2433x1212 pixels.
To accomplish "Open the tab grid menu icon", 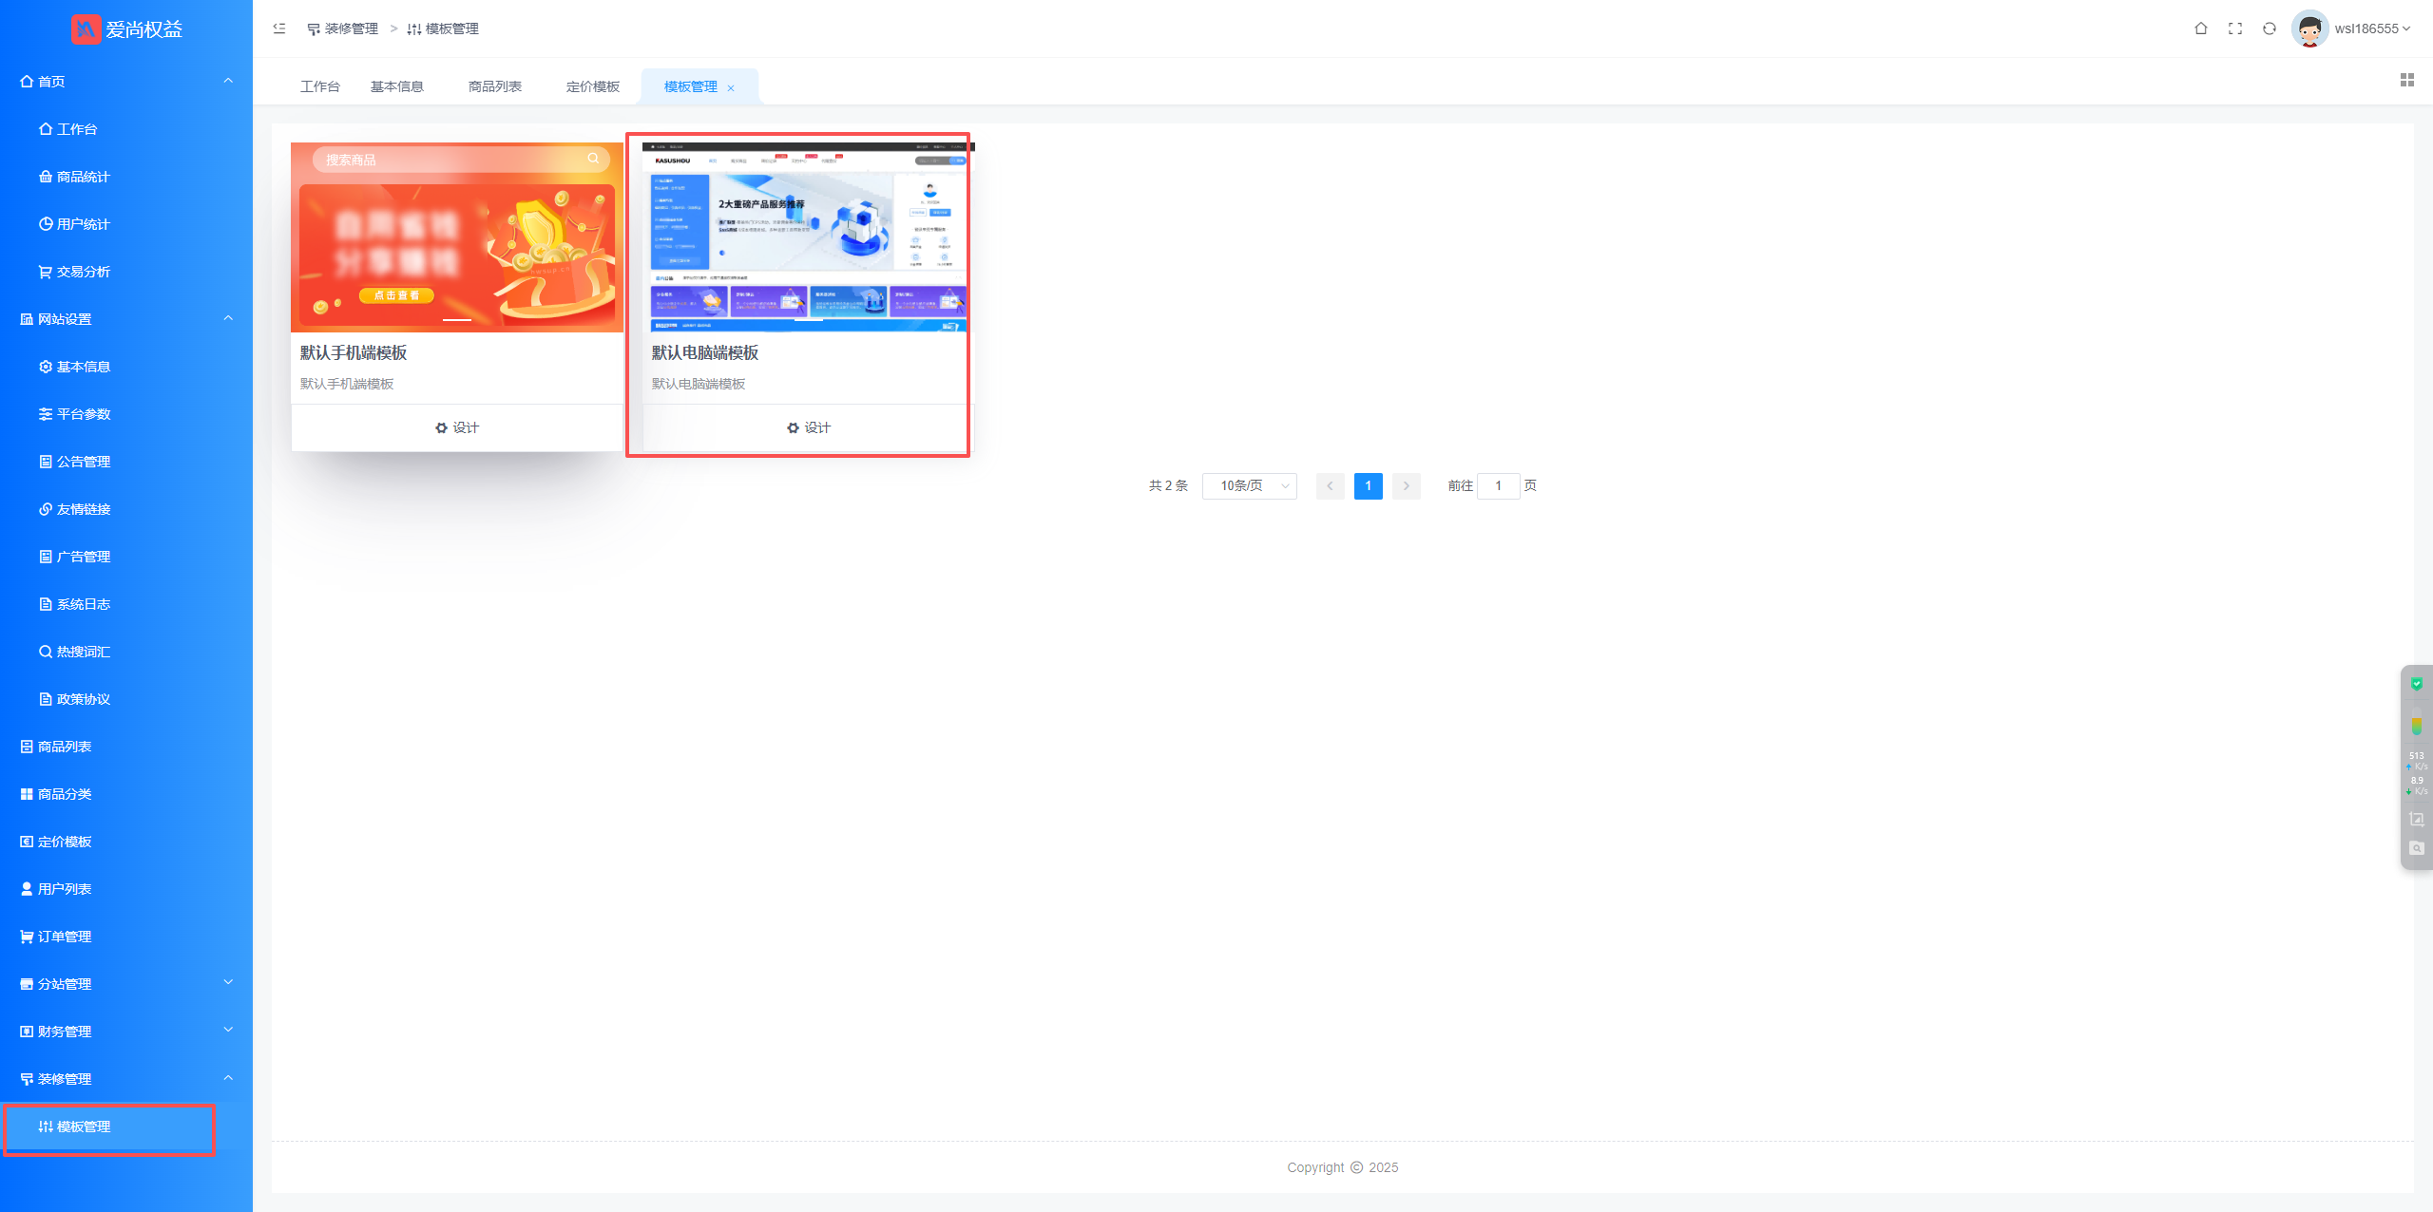I will point(2406,81).
